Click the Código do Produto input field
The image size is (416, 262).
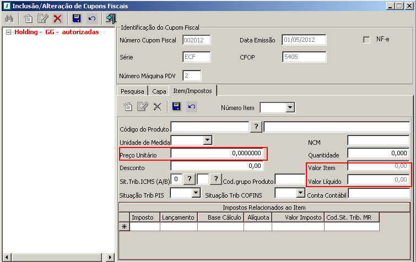(210, 127)
